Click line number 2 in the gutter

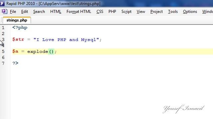click(3, 34)
